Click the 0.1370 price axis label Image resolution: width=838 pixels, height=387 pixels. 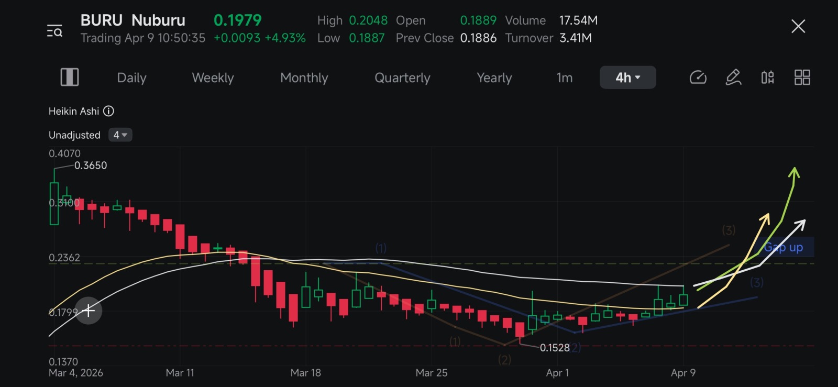point(63,362)
